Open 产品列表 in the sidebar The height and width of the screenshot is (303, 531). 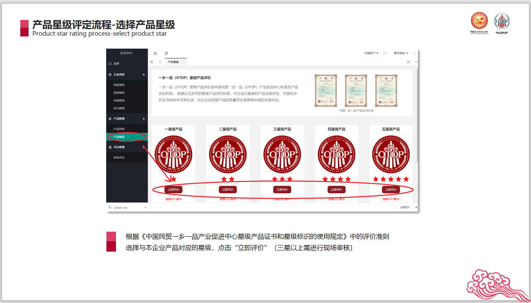[x=119, y=129]
